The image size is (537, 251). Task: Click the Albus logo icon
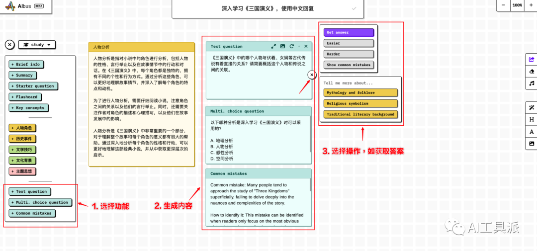[10, 6]
